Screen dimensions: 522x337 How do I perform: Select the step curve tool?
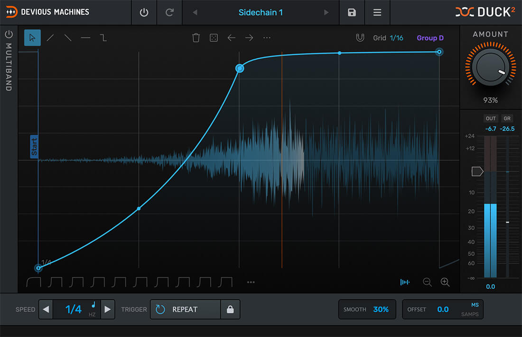(x=103, y=37)
